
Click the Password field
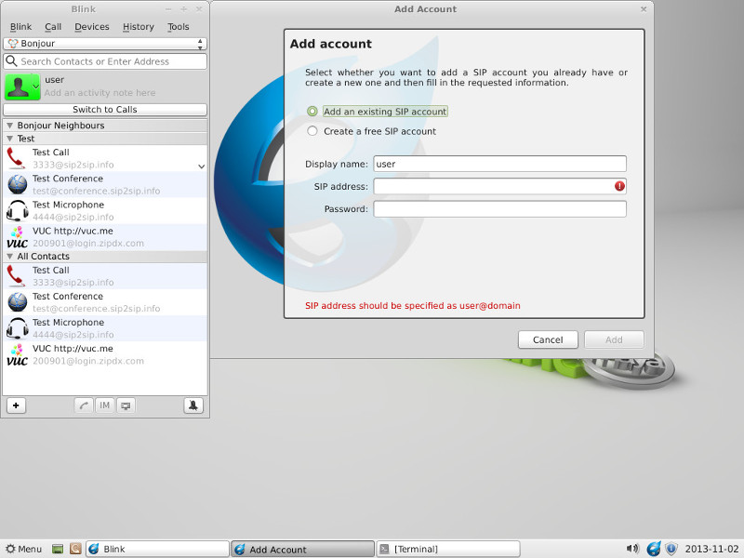(499, 208)
